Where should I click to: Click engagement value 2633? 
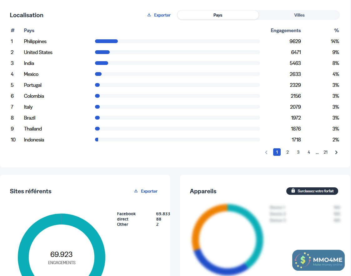click(295, 74)
